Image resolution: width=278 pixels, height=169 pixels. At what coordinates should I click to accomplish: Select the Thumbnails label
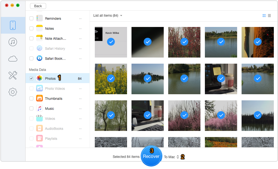coord(54,99)
